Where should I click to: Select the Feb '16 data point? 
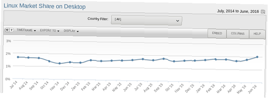point(216,59)
